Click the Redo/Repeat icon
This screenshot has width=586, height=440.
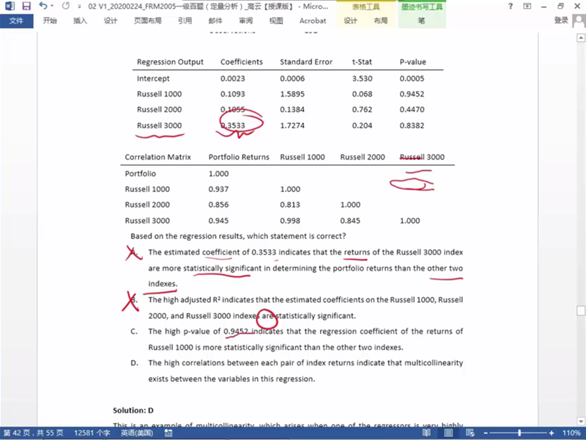[65, 7]
